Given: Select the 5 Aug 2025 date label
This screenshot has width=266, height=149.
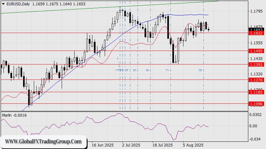Looking at the screenshot, I should tap(193, 145).
